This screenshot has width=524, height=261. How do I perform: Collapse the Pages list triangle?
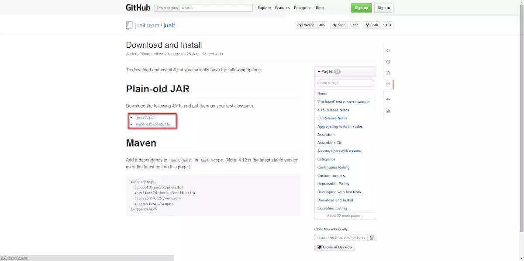tap(319, 71)
